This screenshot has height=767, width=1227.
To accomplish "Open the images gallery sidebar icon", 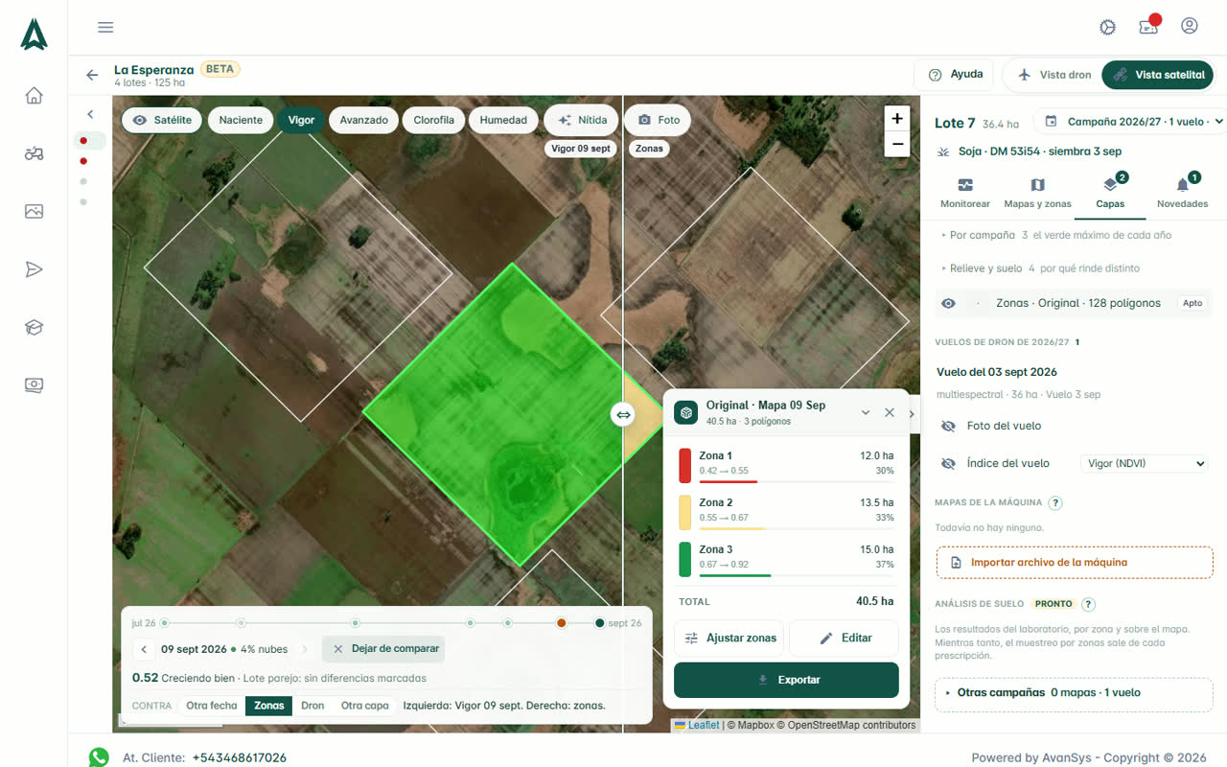I will pos(34,211).
